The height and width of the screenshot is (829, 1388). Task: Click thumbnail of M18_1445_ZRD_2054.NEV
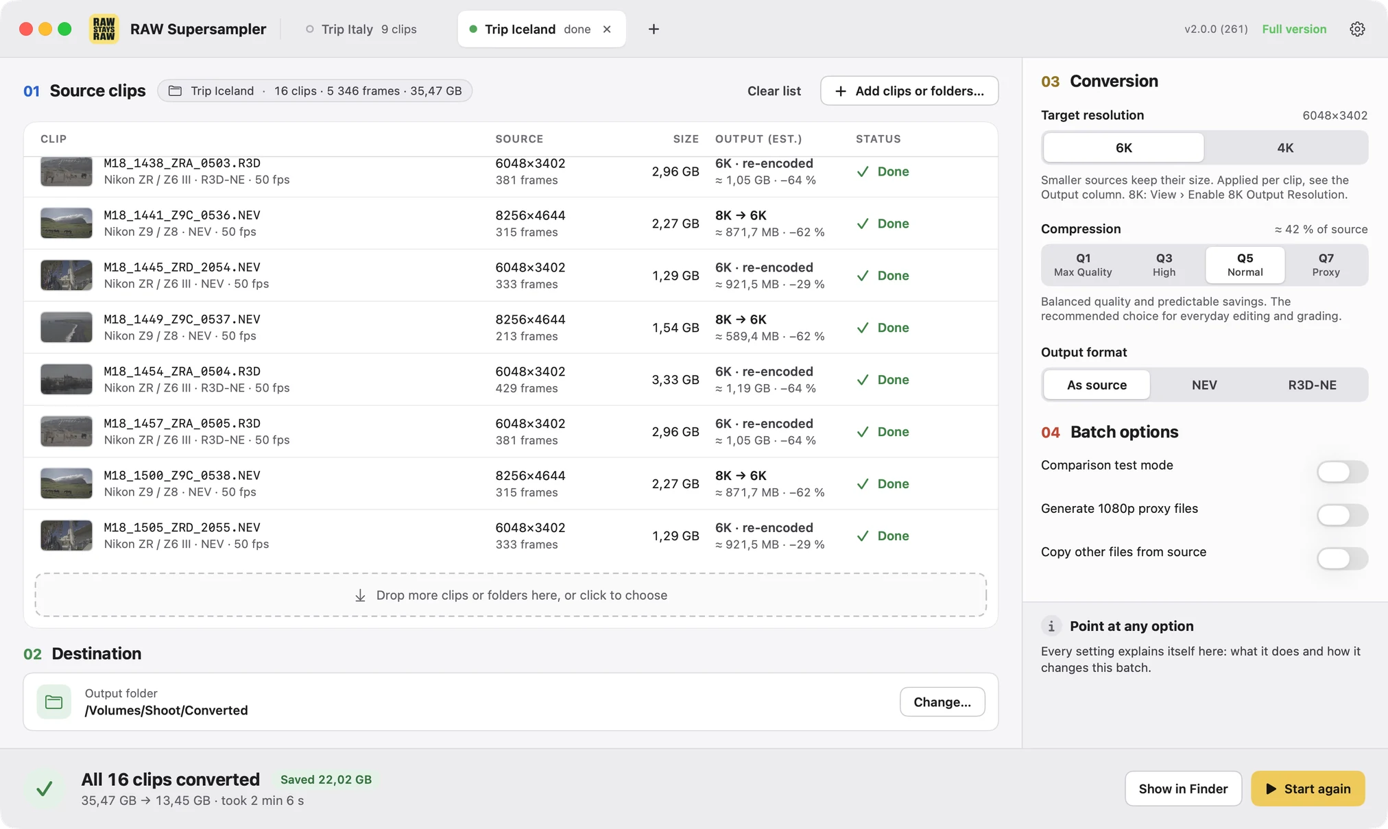click(x=67, y=276)
